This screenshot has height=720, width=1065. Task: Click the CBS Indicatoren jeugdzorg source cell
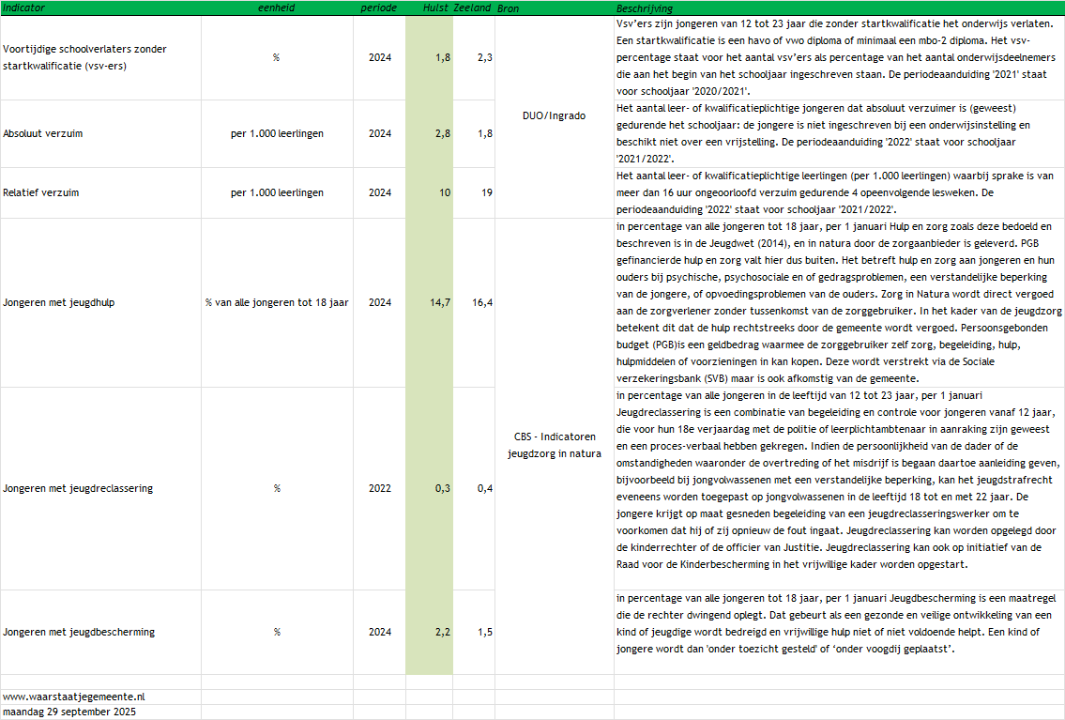[554, 446]
